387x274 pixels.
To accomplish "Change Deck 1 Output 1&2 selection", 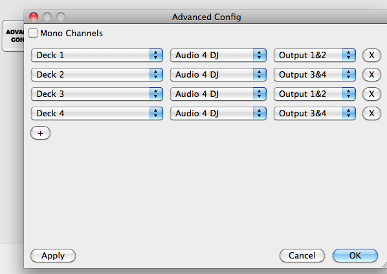I will pyautogui.click(x=315, y=55).
